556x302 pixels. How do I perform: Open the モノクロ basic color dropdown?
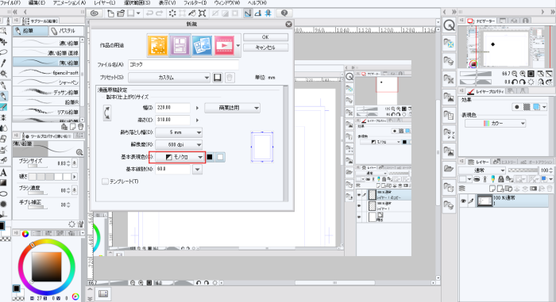pyautogui.click(x=180, y=157)
